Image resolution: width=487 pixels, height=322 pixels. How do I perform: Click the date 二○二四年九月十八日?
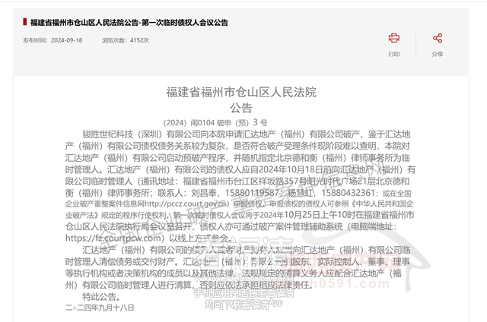(100, 308)
